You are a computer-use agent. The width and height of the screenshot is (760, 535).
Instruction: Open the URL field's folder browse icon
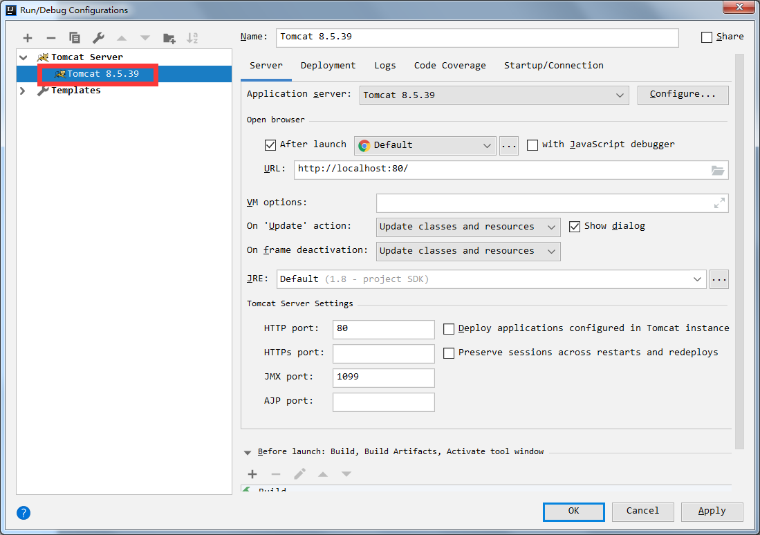(718, 170)
